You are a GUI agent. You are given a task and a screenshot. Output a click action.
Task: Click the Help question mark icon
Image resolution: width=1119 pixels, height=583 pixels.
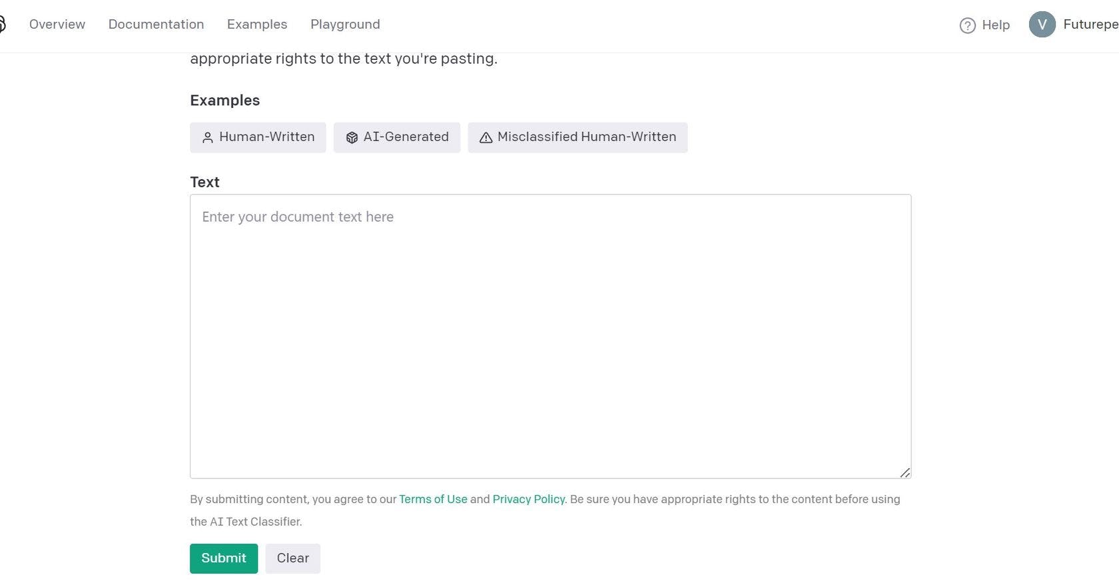click(967, 25)
